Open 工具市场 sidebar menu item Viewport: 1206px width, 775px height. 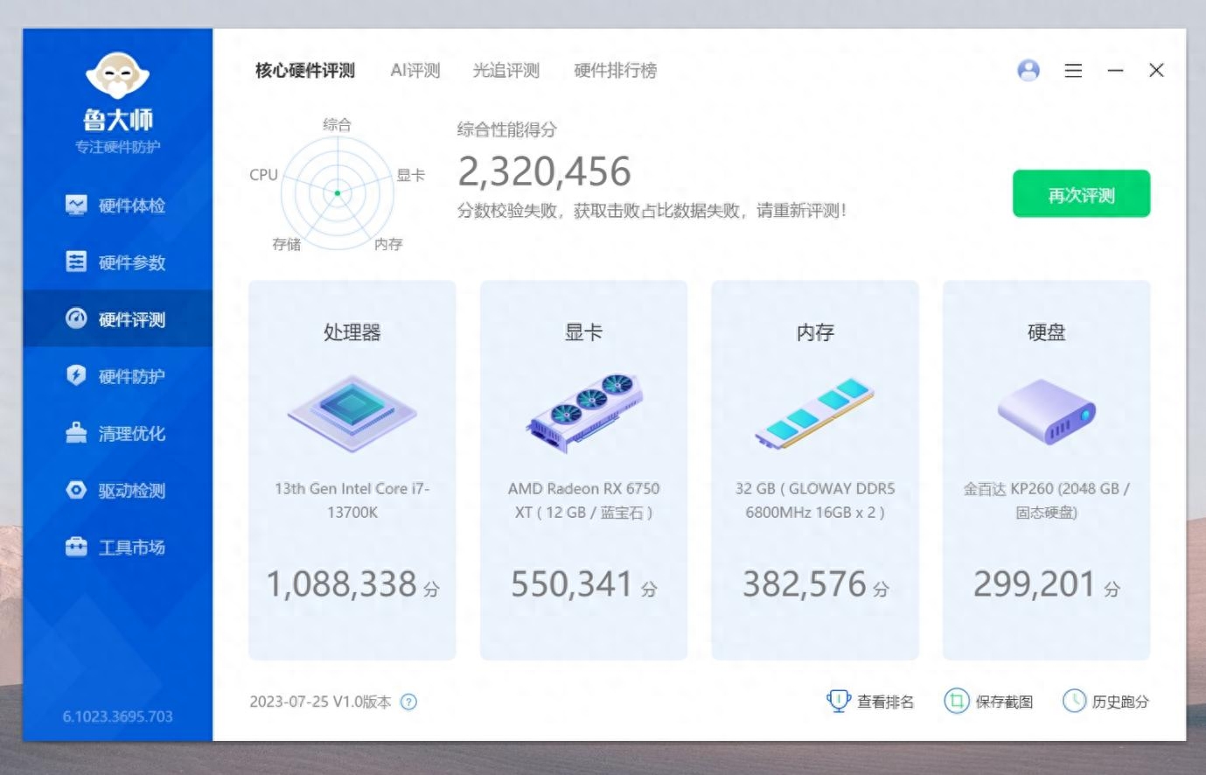pos(118,547)
